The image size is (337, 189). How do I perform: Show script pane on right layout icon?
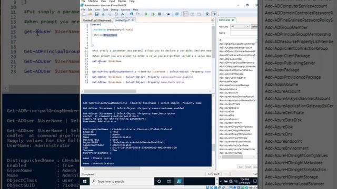click(192, 14)
